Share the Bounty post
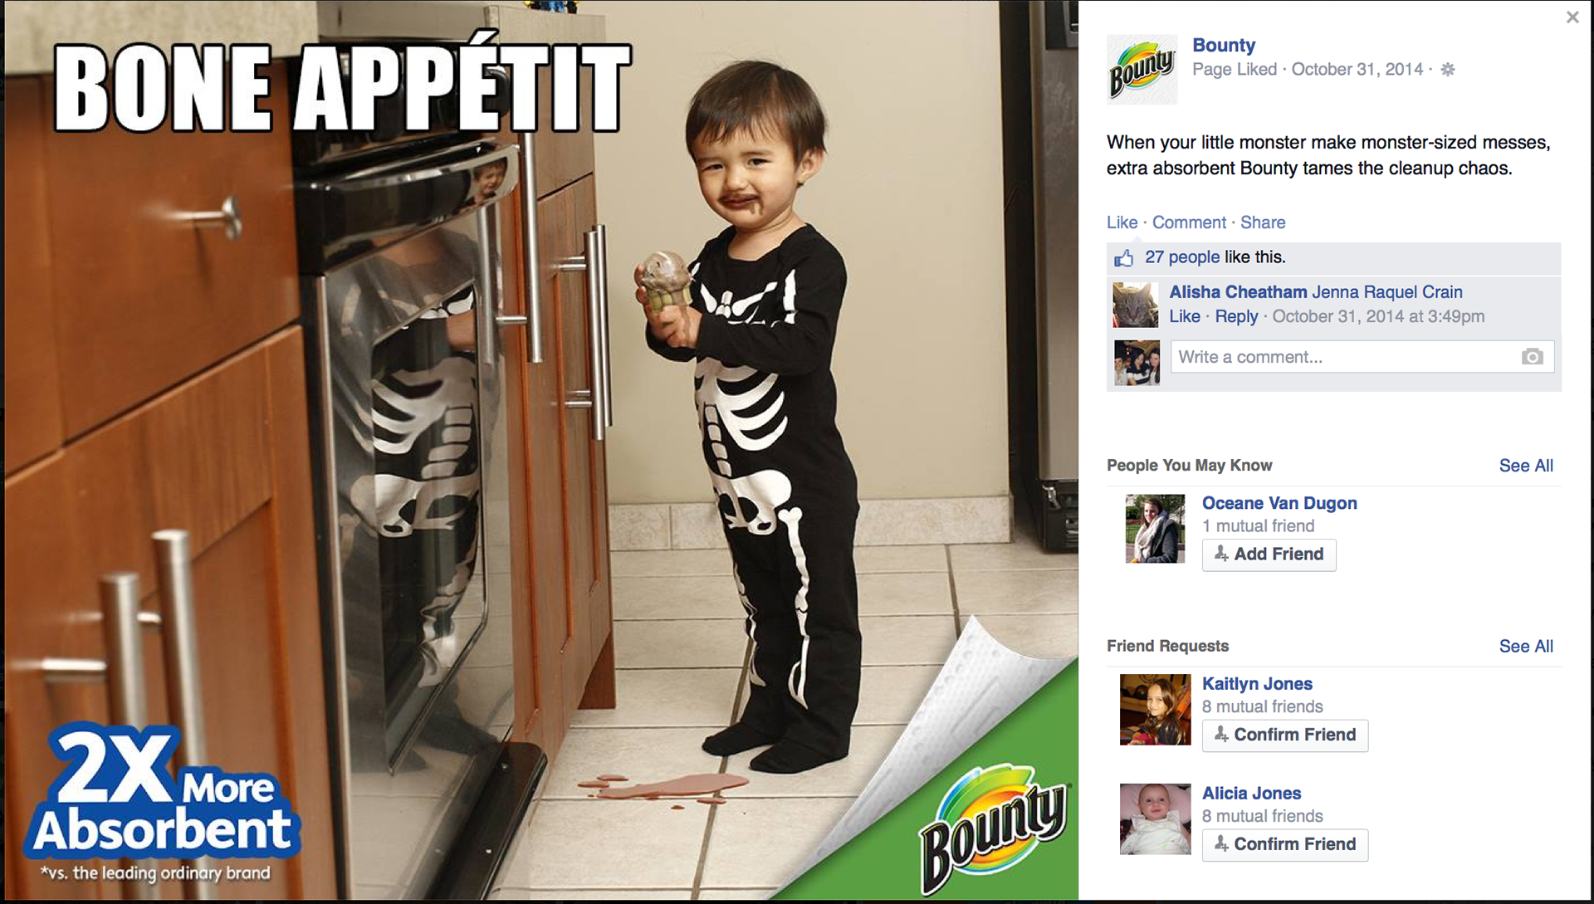The height and width of the screenshot is (904, 1594). (1263, 222)
